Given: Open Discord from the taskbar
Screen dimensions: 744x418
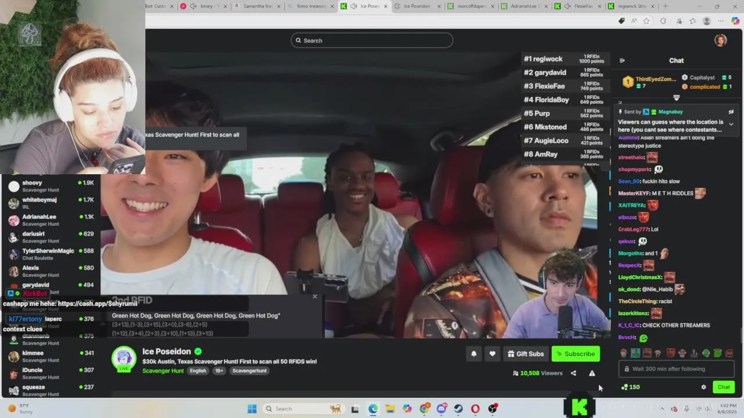Looking at the screenshot, I should (441, 409).
